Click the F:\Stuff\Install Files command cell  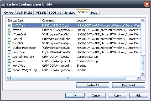pyautogui.click(x=58, y=52)
